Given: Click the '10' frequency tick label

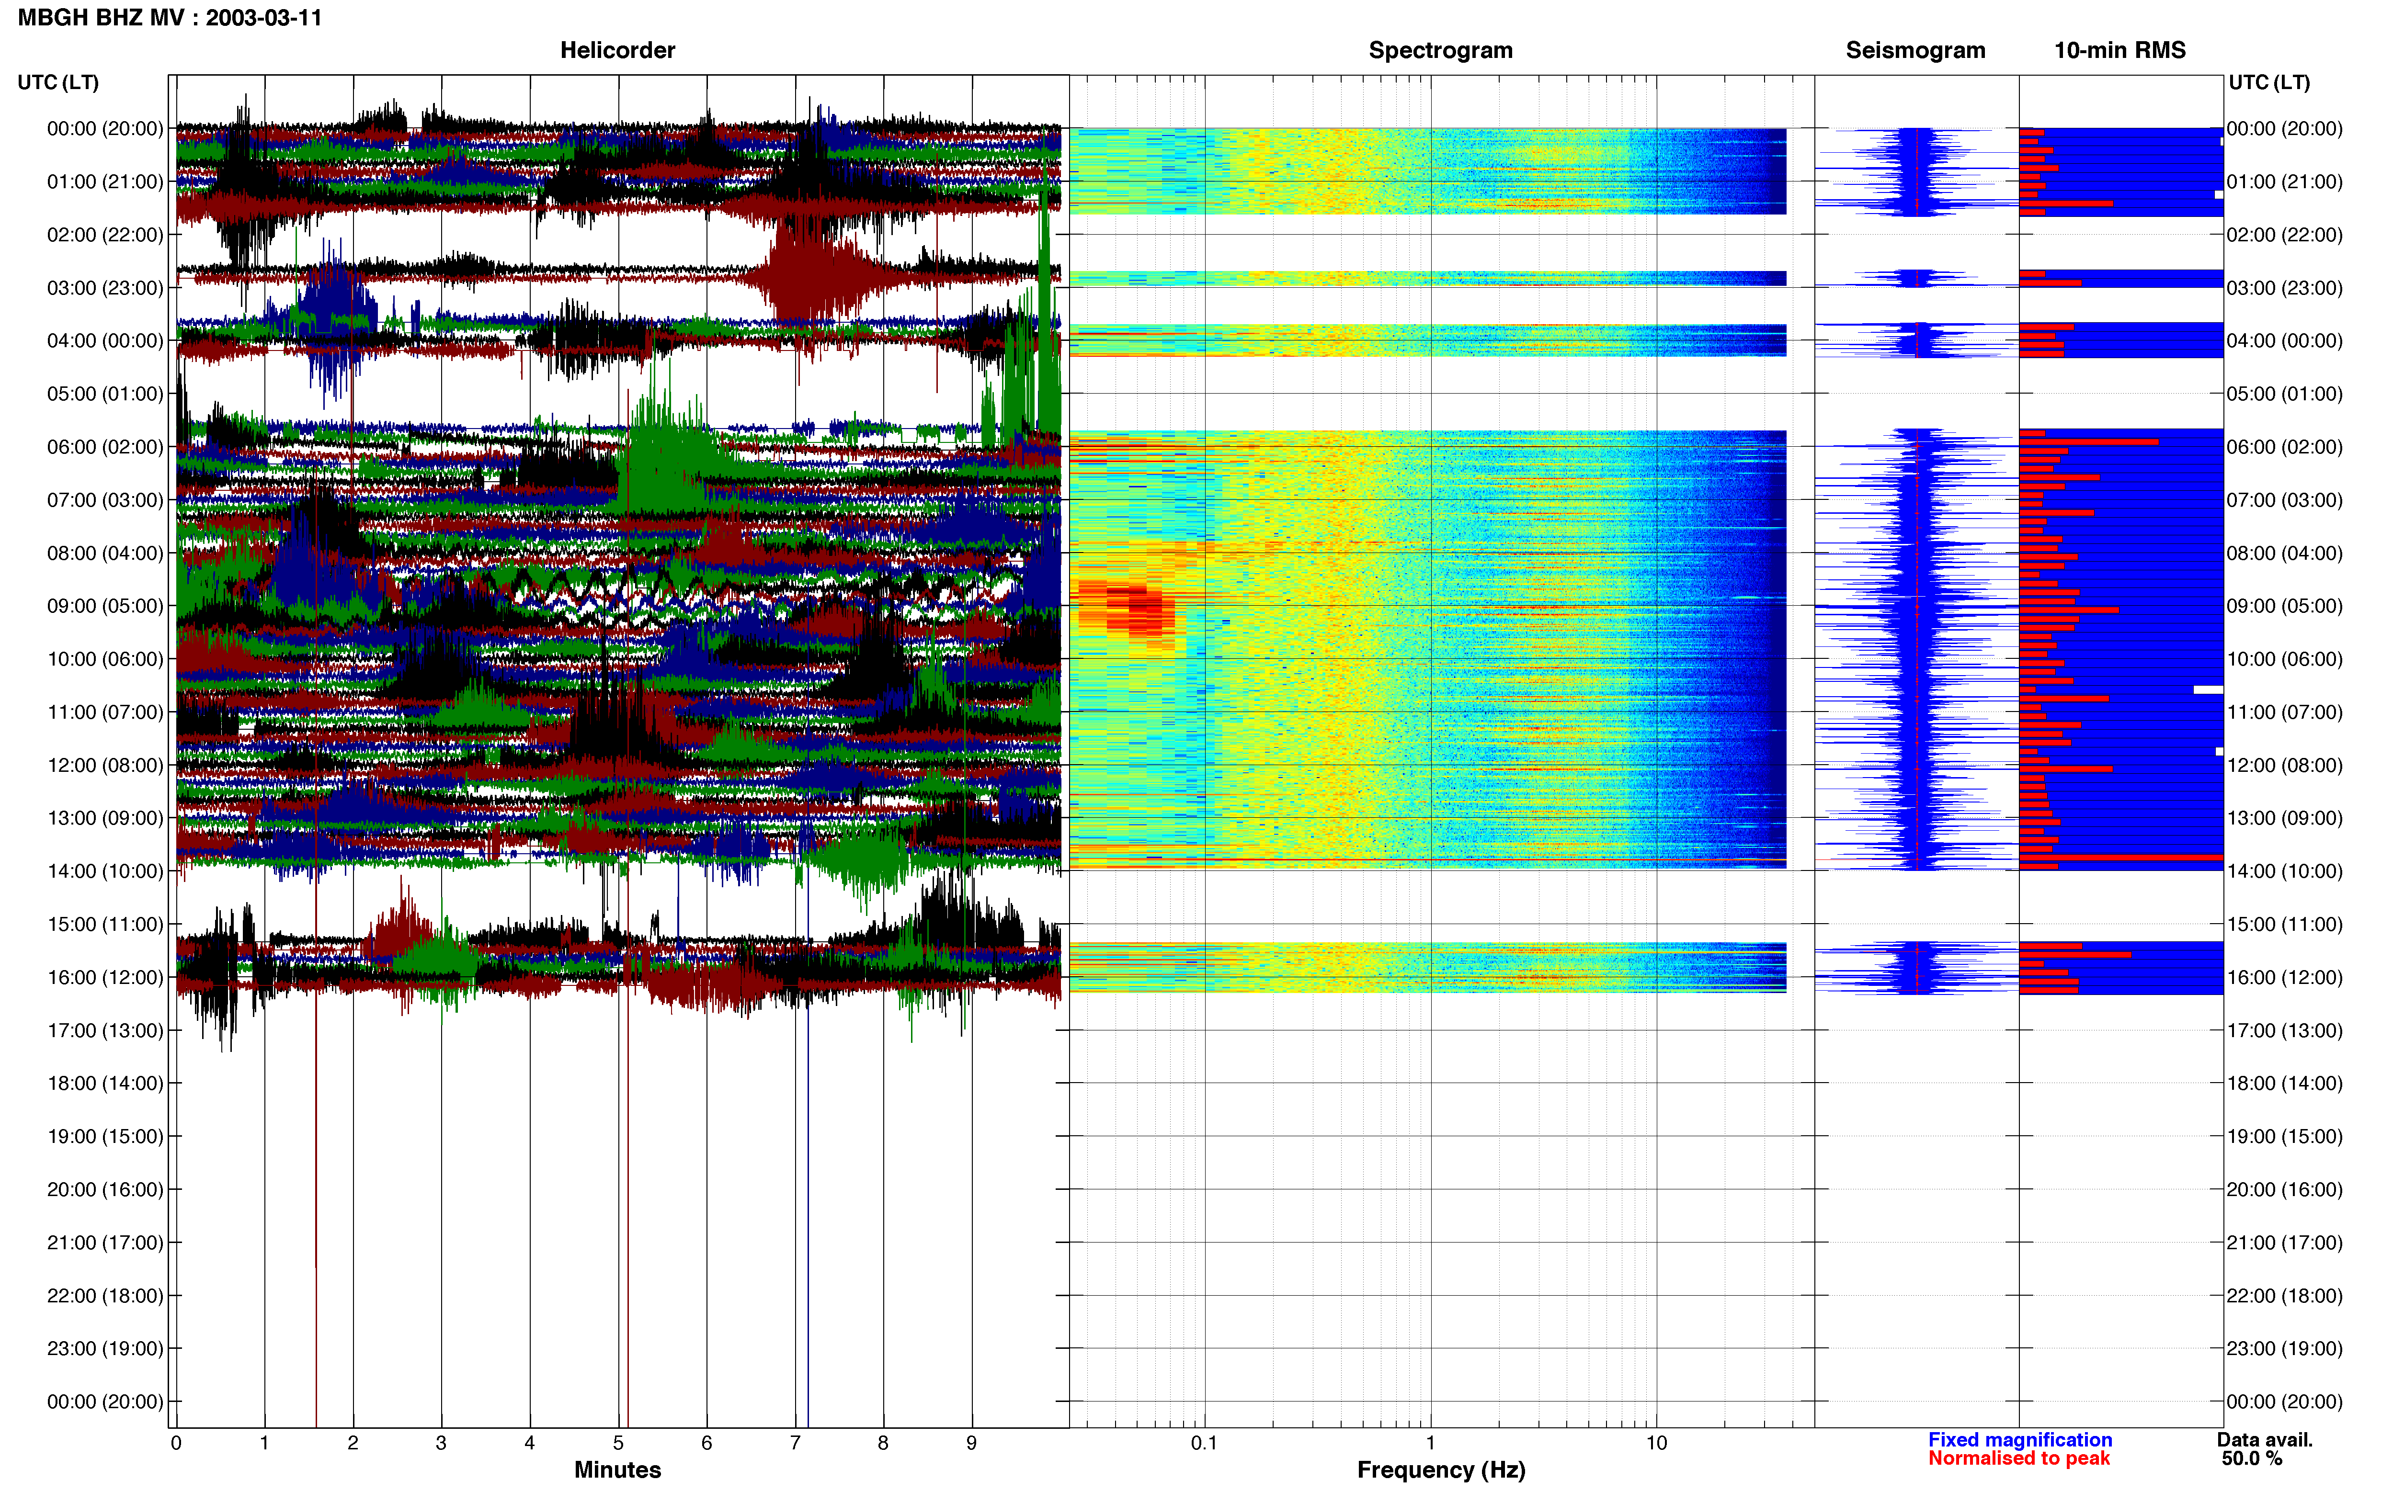Looking at the screenshot, I should [1656, 1442].
